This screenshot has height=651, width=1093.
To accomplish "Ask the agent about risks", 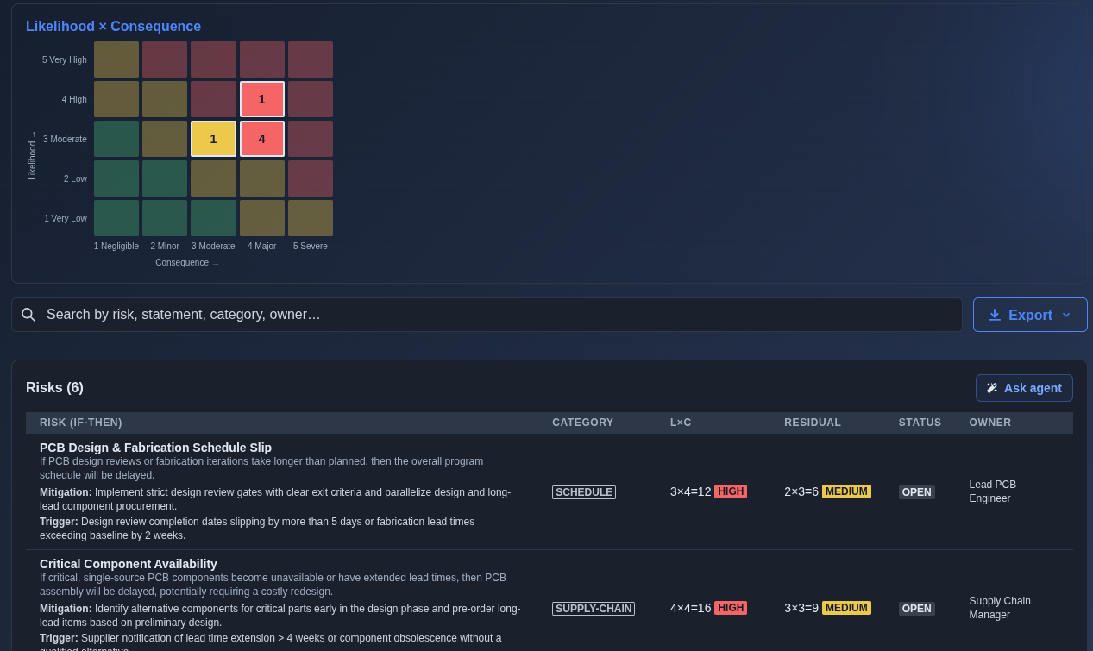I will [1024, 388].
